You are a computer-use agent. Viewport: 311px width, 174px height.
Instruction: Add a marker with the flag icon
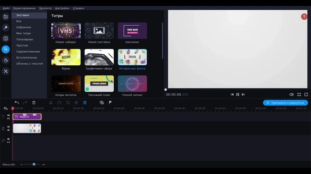pyautogui.click(x=110, y=102)
